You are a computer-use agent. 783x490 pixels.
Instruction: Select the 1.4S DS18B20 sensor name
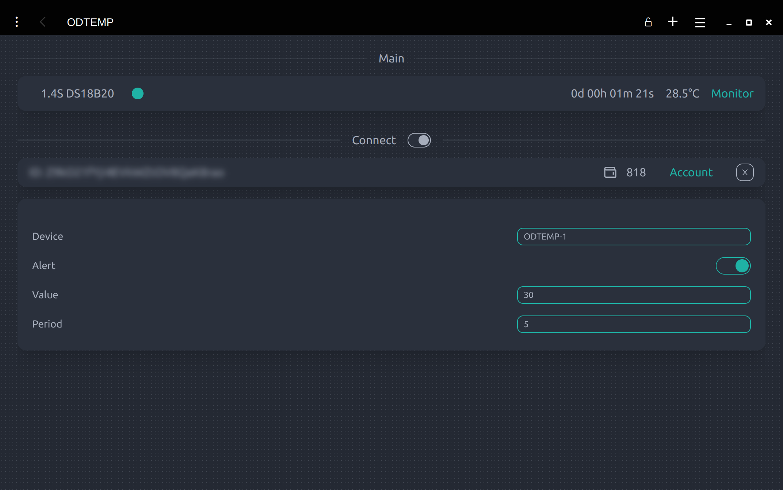[x=77, y=93]
